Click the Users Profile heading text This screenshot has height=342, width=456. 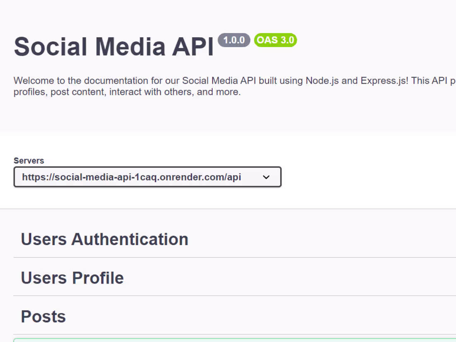pos(72,277)
